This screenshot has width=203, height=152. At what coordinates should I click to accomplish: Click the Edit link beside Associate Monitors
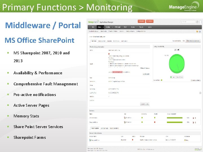click(184, 41)
